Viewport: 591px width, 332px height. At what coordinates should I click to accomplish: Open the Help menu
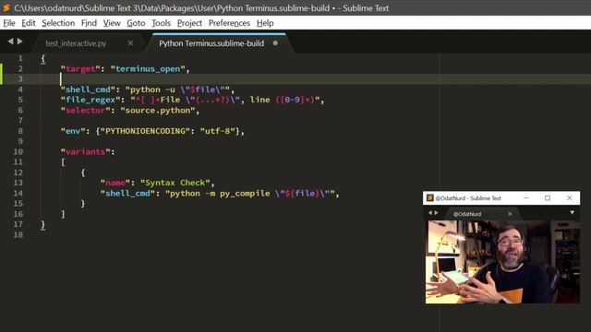coord(265,23)
